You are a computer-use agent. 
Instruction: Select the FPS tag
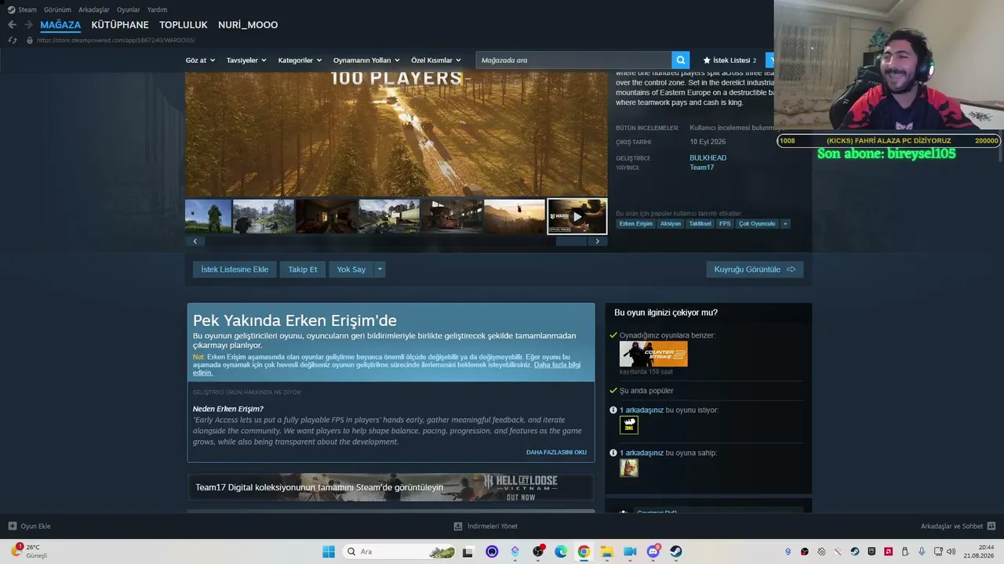[x=725, y=224]
